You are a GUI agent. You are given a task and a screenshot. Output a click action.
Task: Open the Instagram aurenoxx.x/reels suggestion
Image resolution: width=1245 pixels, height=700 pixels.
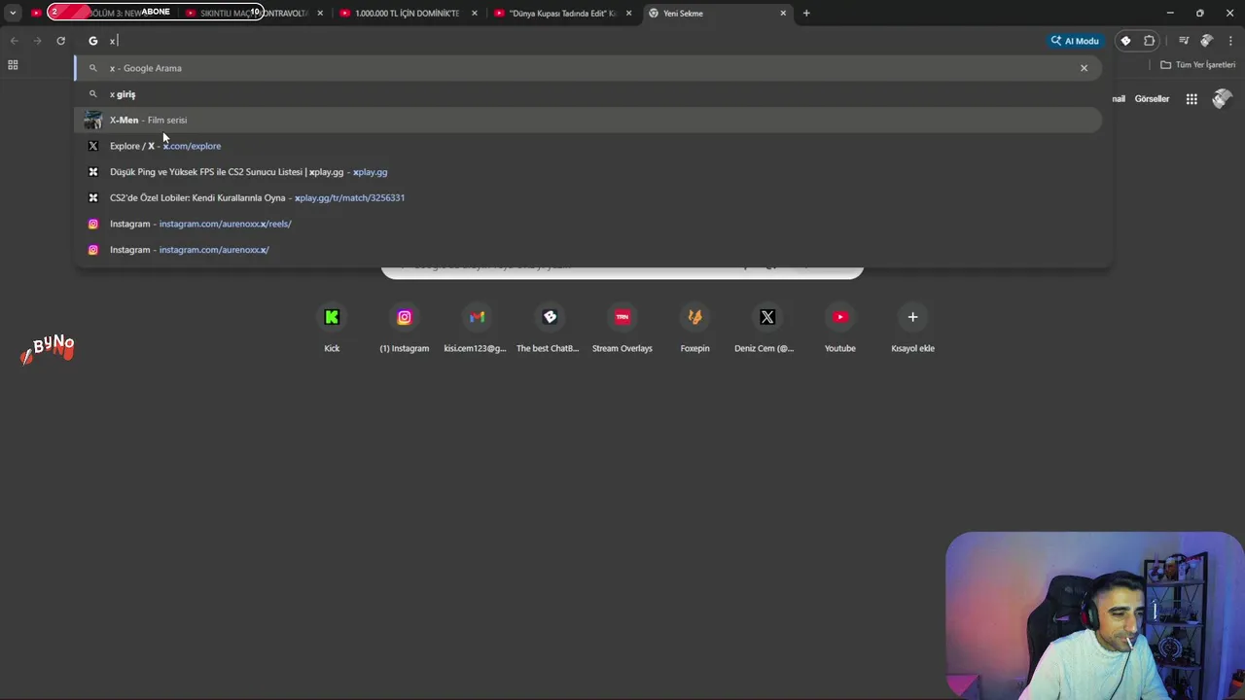tap(587, 224)
